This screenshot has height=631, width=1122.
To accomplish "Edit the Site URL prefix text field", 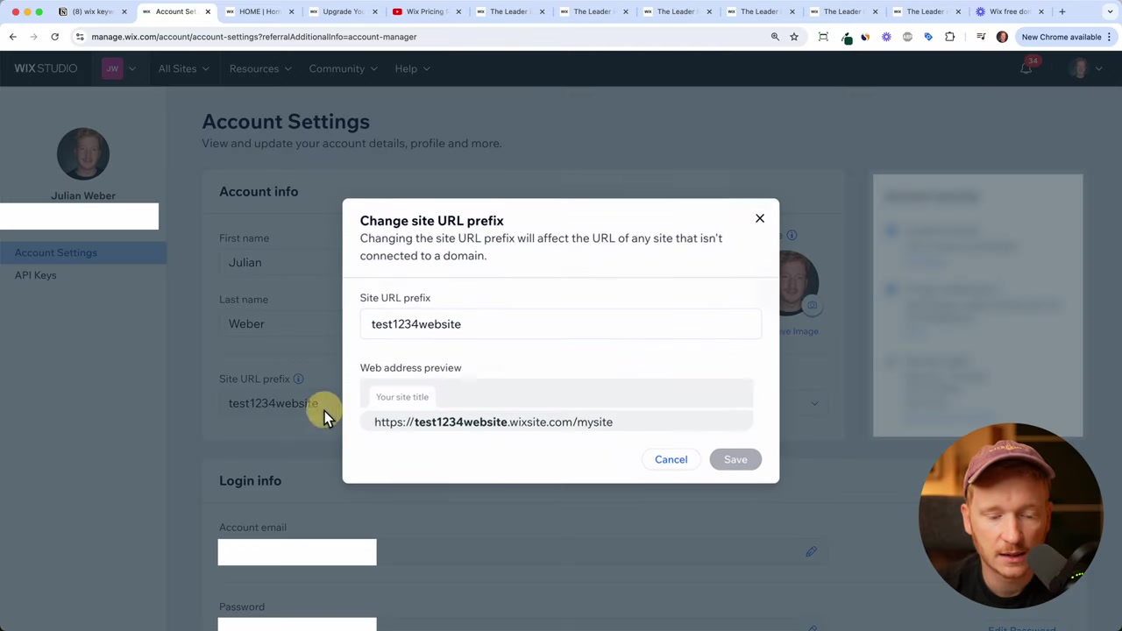I will pyautogui.click(x=560, y=324).
